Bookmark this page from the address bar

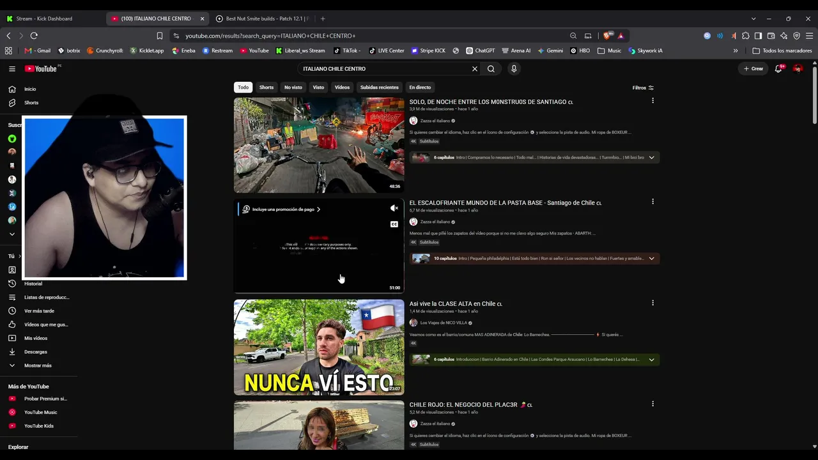coord(160,36)
